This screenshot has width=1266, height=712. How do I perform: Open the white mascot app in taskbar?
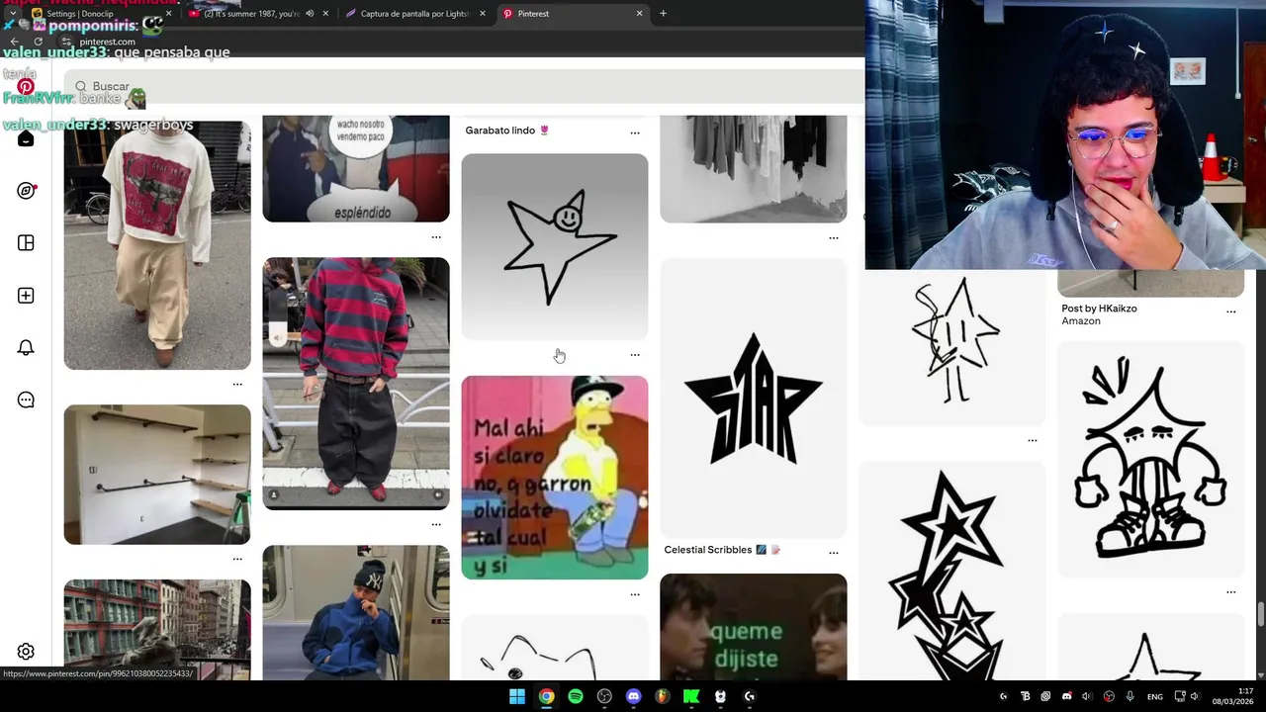coord(720,696)
